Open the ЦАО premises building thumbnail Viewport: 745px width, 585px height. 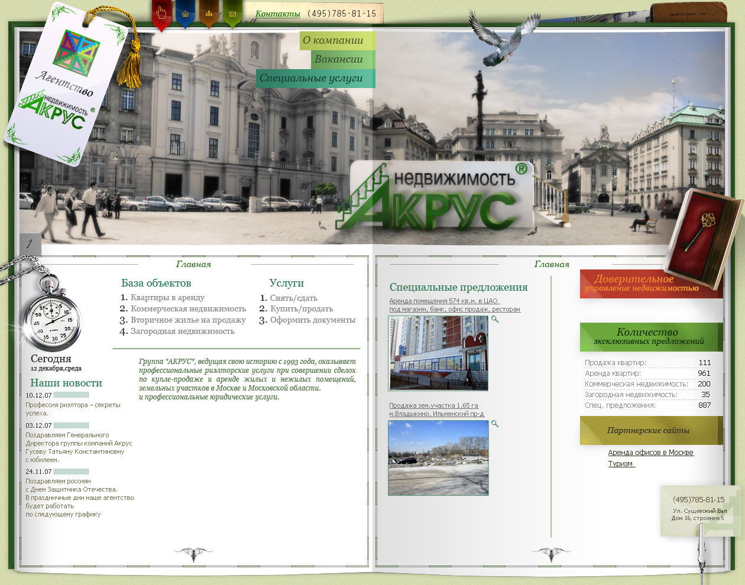438,353
